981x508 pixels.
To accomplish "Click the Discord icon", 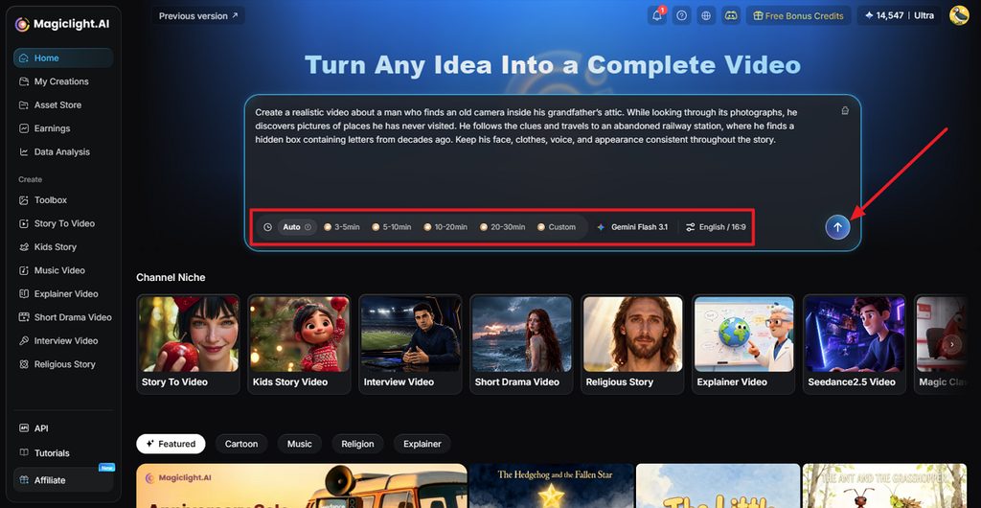I will [x=731, y=15].
